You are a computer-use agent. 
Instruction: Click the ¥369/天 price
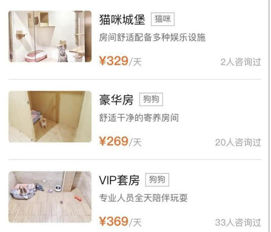click(x=120, y=221)
